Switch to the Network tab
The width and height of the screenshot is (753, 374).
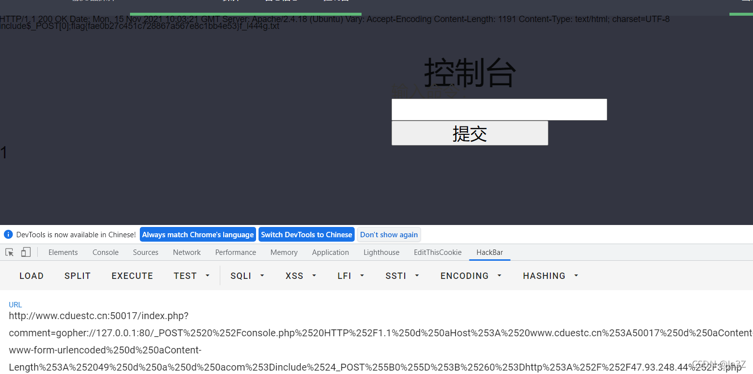click(x=187, y=252)
